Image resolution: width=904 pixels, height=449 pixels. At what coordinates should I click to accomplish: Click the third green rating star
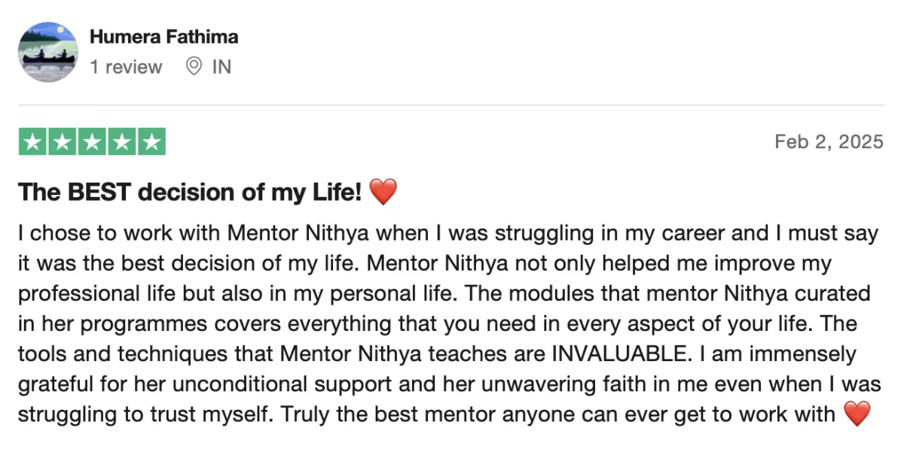(x=92, y=142)
